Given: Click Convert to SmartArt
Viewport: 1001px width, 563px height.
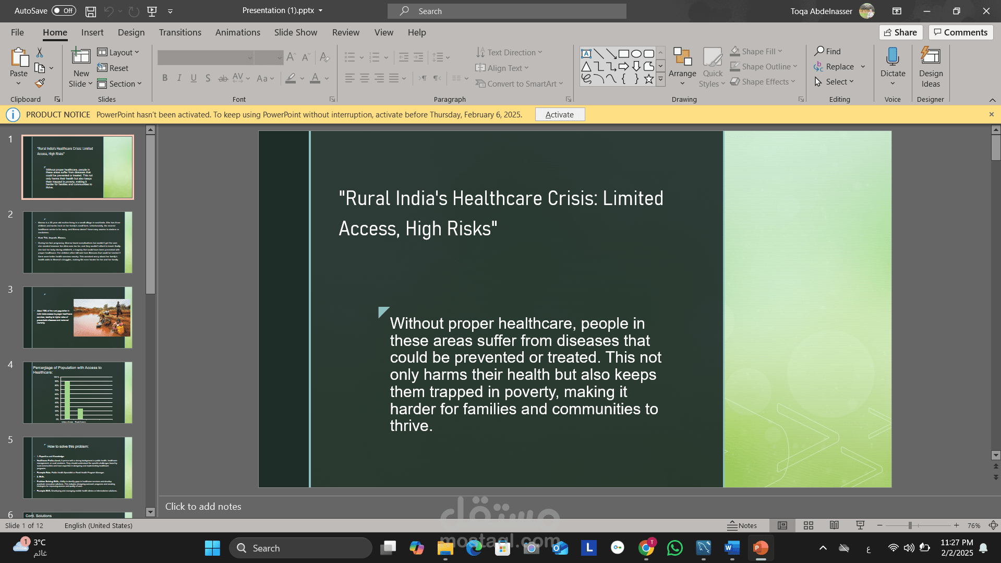Looking at the screenshot, I should pos(519,83).
